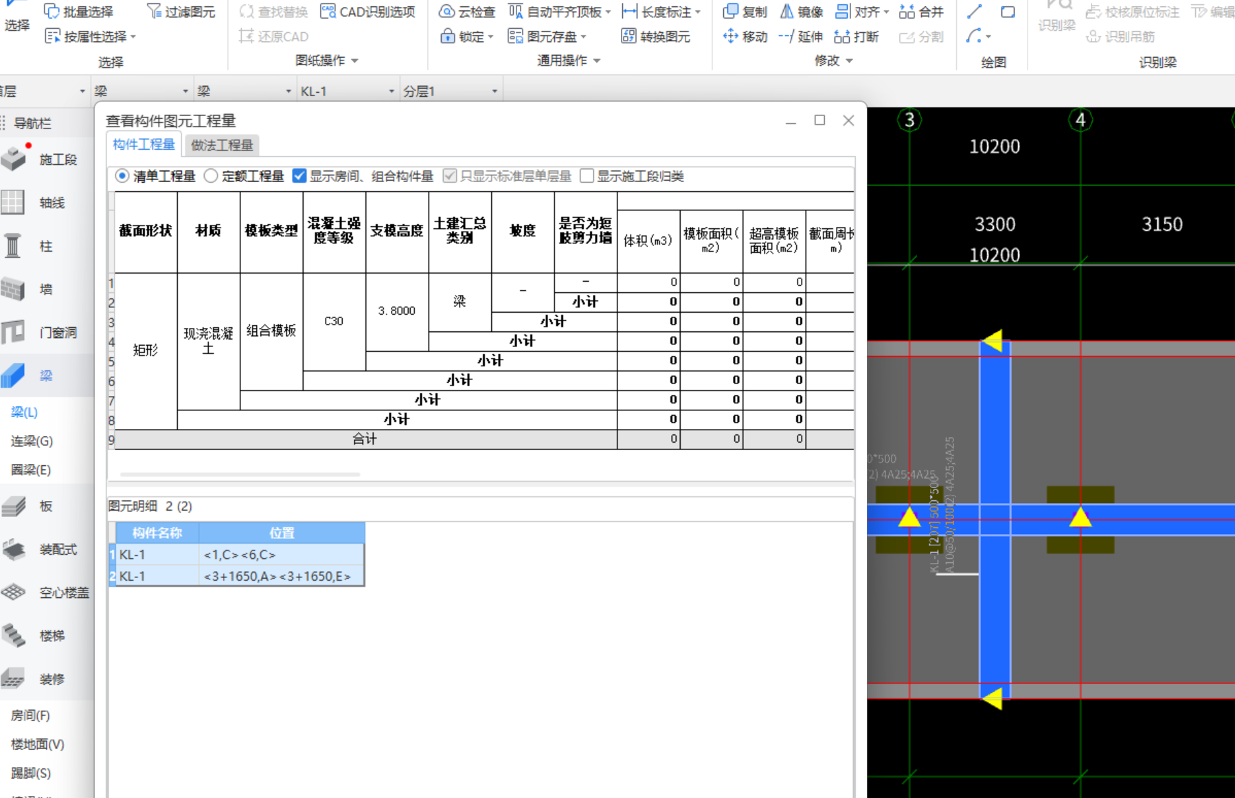
Task: Open the KL-1 component dropdown
Action: point(392,91)
